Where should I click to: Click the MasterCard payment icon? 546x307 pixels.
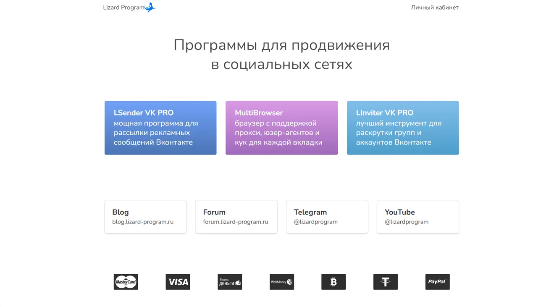pos(126,282)
